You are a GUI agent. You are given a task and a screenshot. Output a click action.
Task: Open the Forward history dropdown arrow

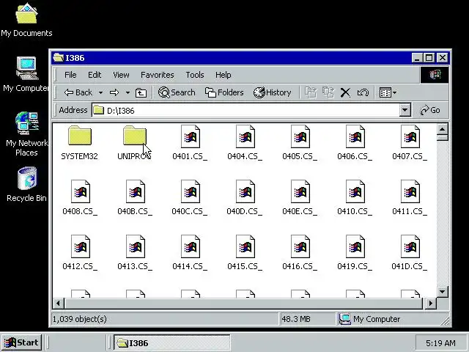click(128, 93)
